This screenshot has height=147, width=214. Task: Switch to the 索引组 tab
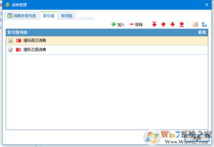(49, 16)
